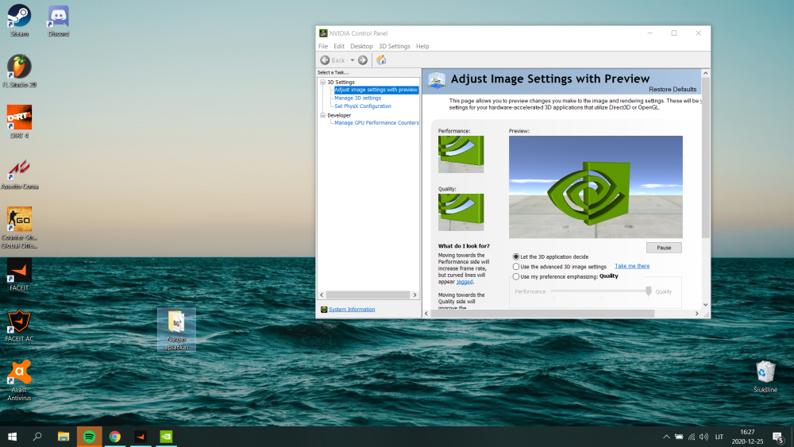Open Google Chrome from the taskbar
The width and height of the screenshot is (794, 447).
(115, 436)
